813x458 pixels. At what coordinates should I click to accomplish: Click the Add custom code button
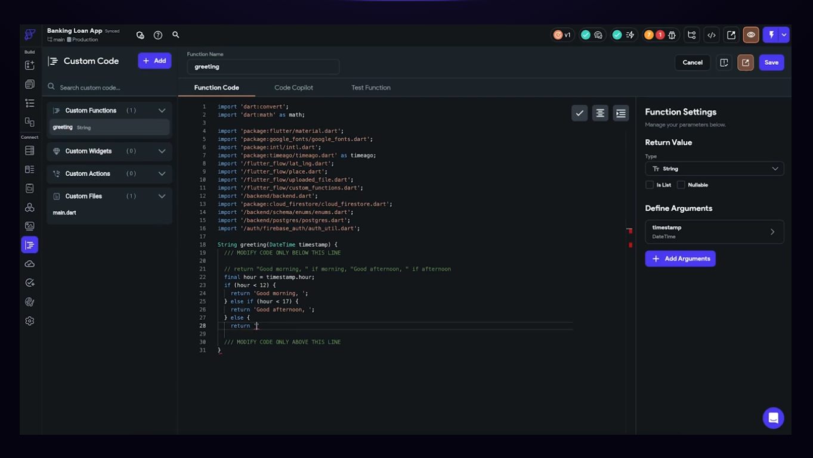pyautogui.click(x=154, y=61)
